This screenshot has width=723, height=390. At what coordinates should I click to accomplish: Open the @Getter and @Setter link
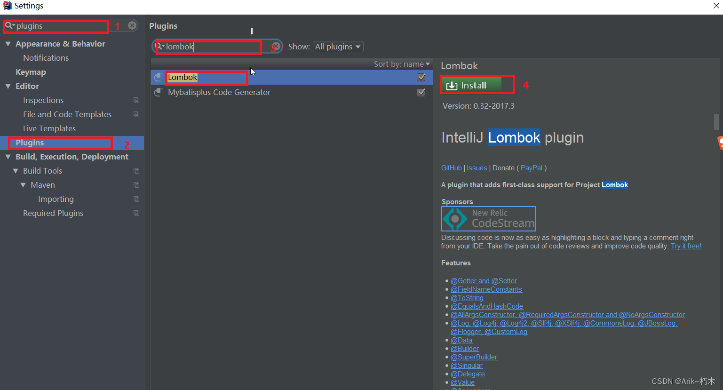click(x=484, y=281)
